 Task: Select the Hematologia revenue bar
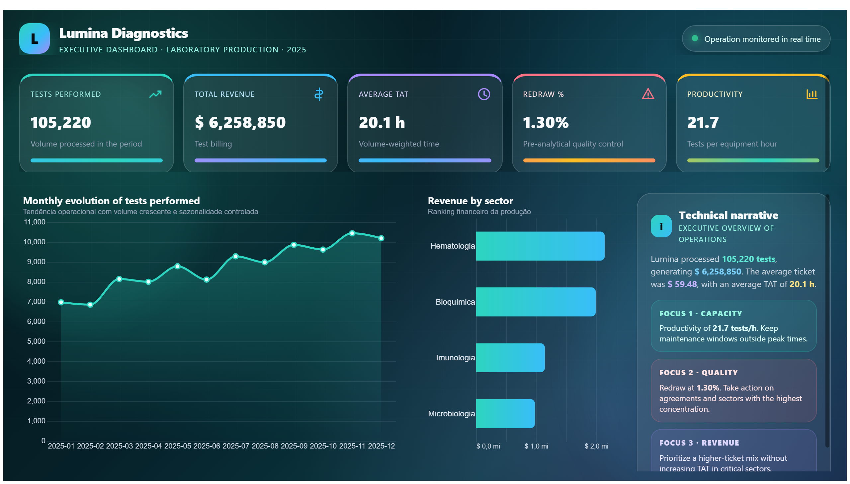[540, 246]
